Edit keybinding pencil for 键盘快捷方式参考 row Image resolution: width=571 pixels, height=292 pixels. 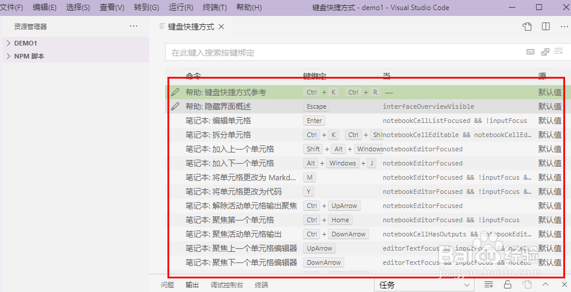click(x=175, y=92)
